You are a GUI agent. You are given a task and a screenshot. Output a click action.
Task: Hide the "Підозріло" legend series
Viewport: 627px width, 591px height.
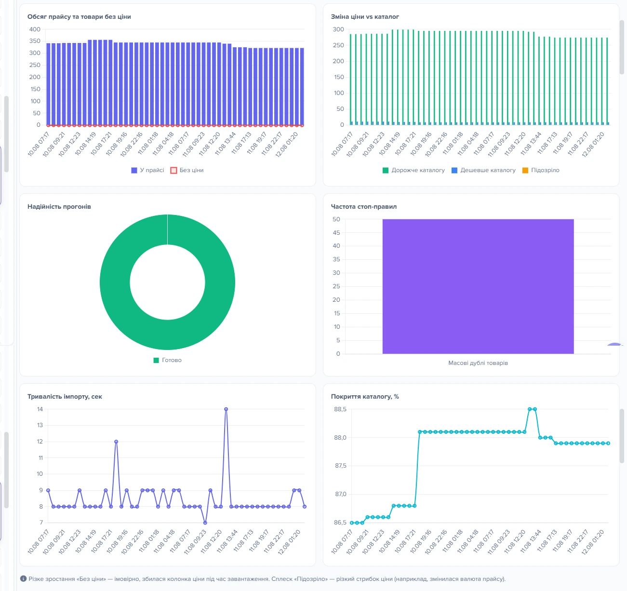point(541,170)
